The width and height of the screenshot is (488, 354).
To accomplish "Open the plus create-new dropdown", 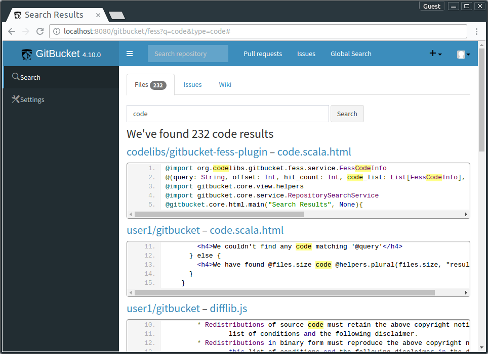I will click(435, 54).
